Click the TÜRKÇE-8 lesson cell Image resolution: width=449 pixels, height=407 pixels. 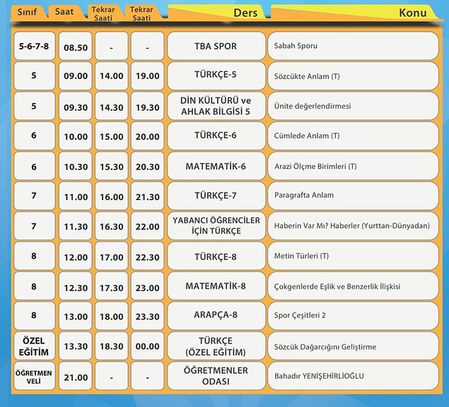click(x=216, y=256)
